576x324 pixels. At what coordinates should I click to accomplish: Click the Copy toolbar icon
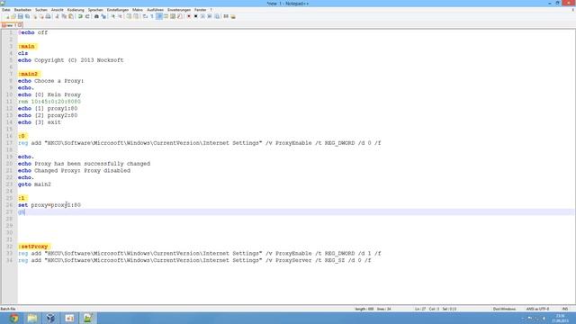point(64,16)
